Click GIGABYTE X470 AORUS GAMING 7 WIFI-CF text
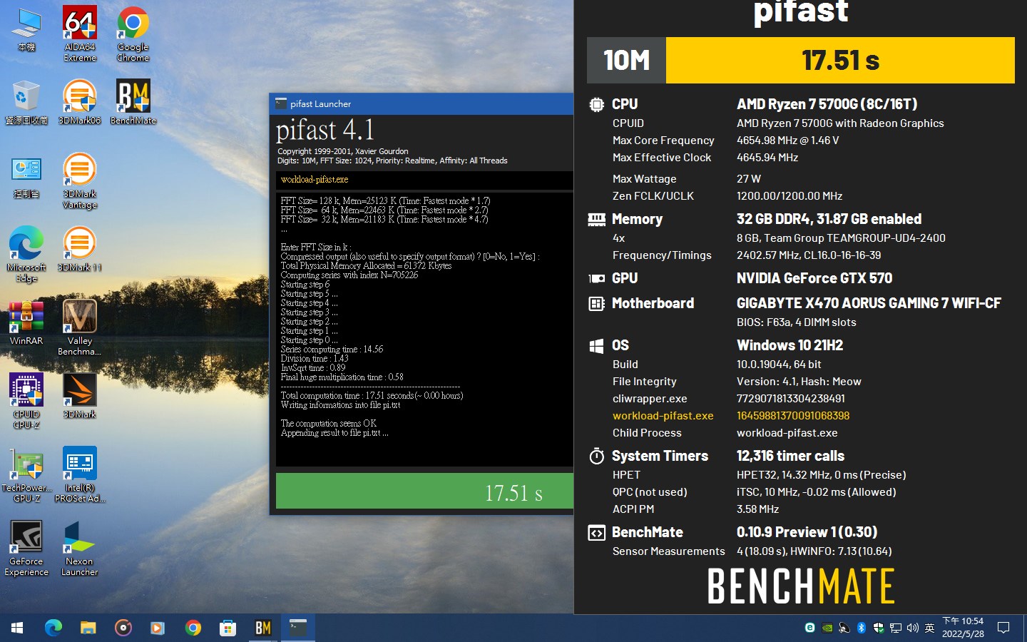Viewport: 1027px width, 642px height. 869,303
